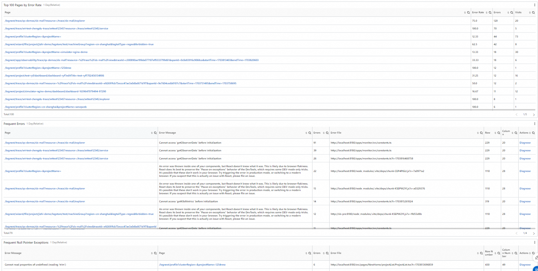Diagnose the error with 39 occurrences
538x271 pixels.
(525, 150)
